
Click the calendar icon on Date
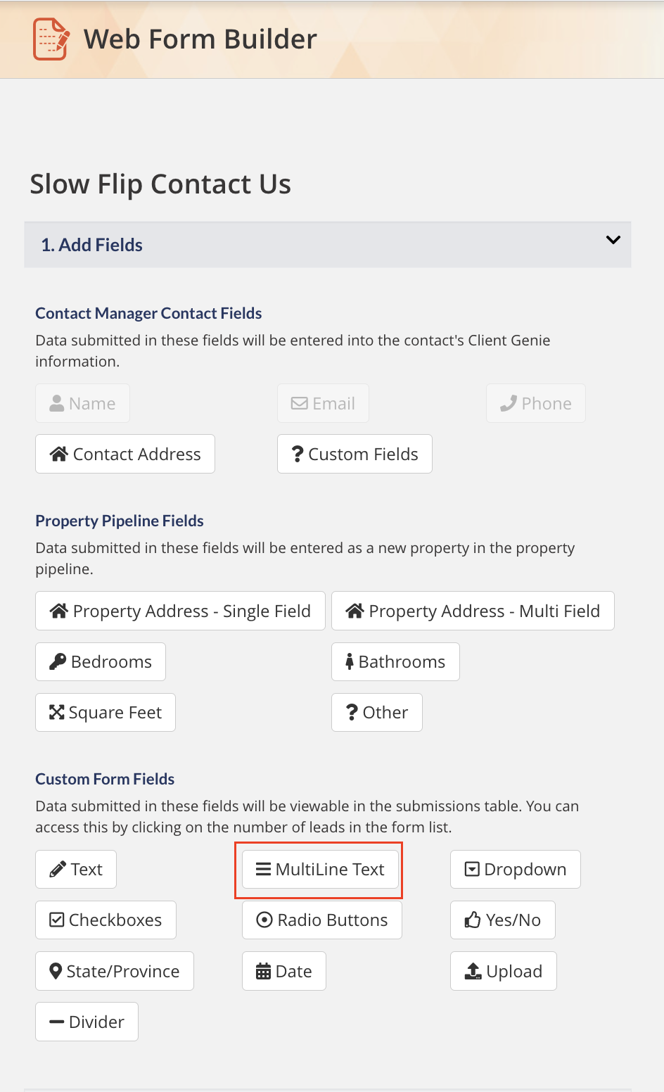pos(263,972)
